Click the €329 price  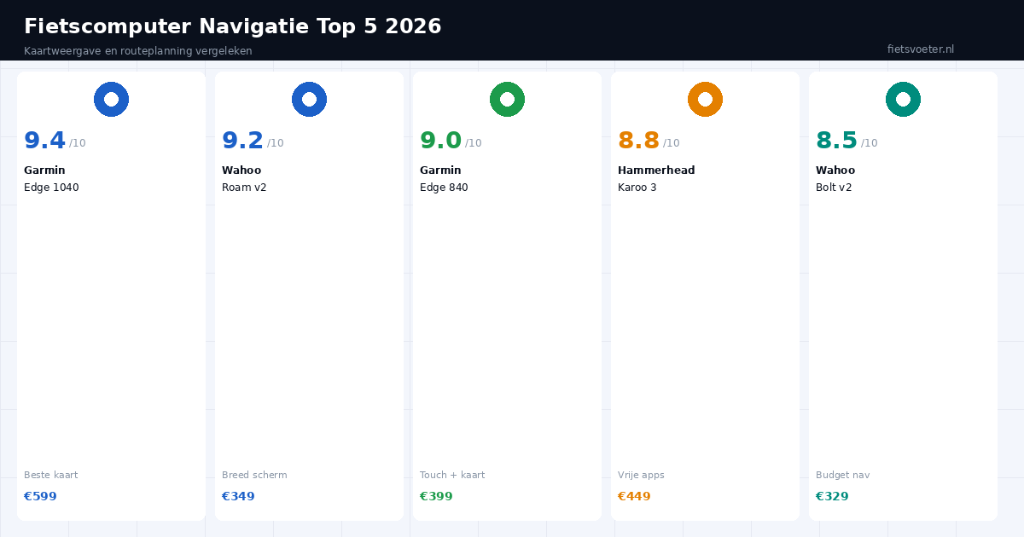[832, 497]
